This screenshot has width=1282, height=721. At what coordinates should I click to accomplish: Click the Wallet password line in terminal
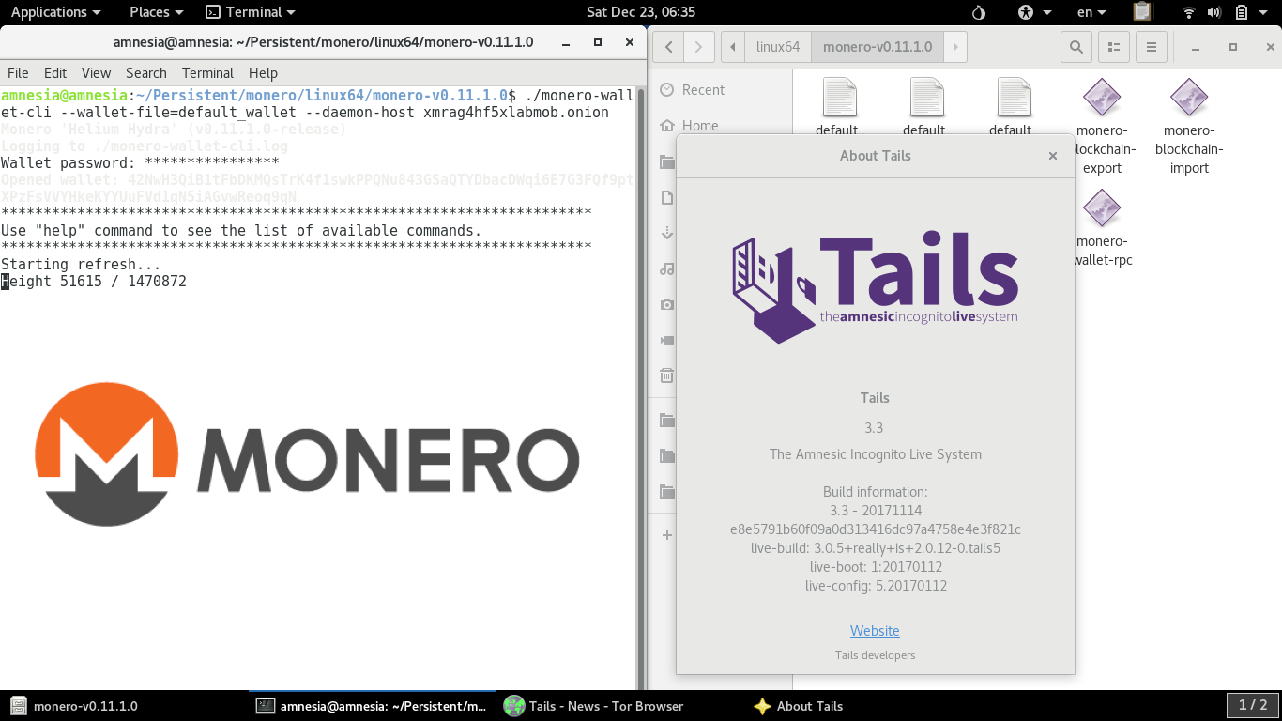[140, 162]
